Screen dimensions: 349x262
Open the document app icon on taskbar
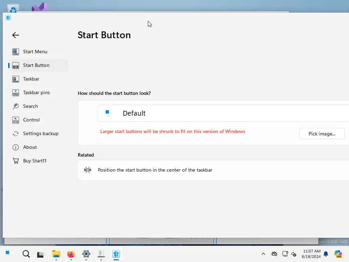(x=101, y=254)
